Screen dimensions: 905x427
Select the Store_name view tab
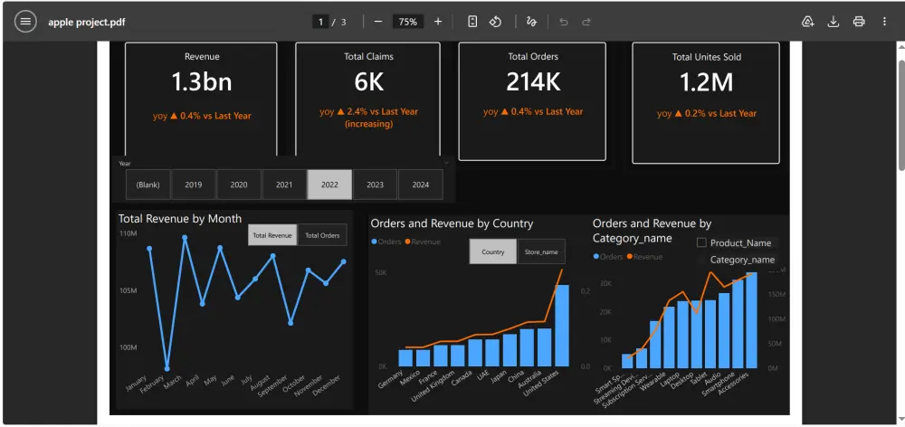pyautogui.click(x=541, y=251)
